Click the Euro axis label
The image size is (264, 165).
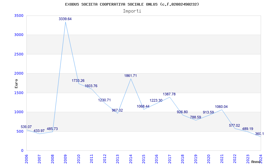pos(16,84)
